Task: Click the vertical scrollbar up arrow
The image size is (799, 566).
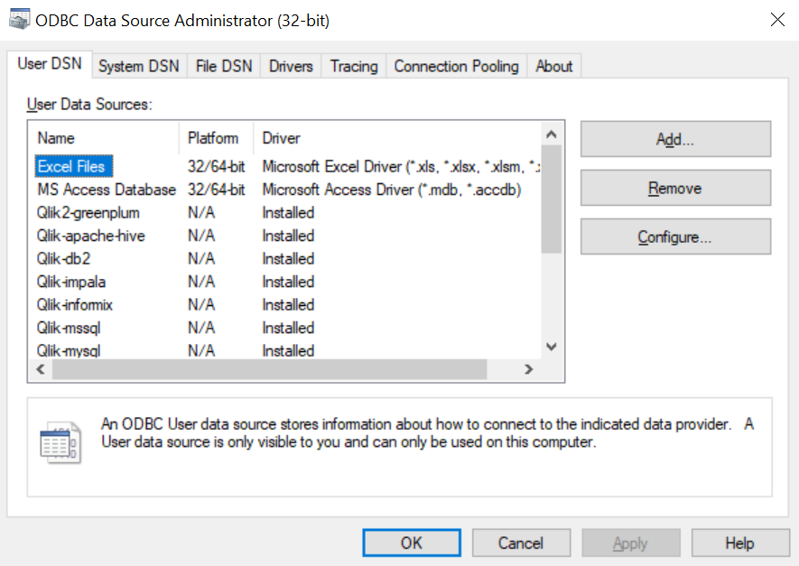Action: click(x=552, y=135)
